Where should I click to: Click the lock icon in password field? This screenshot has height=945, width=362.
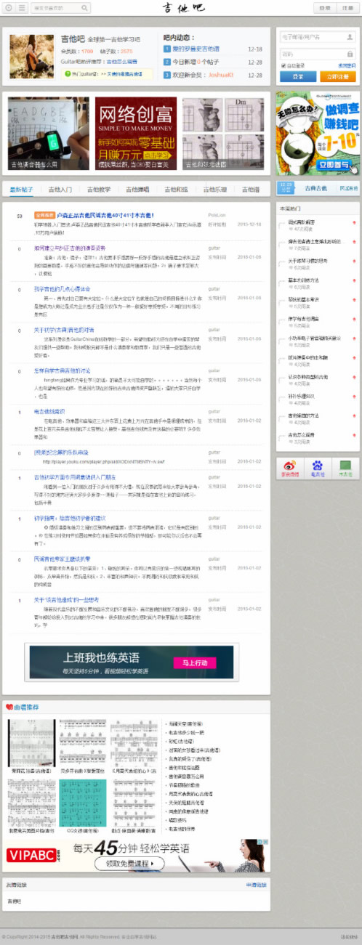click(x=350, y=54)
